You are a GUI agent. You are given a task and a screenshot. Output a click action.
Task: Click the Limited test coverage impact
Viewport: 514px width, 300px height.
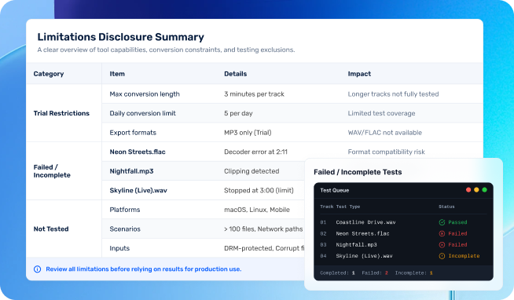(x=381, y=113)
